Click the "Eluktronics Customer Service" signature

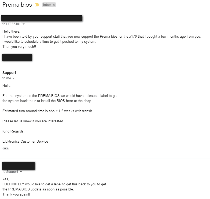[25, 141]
